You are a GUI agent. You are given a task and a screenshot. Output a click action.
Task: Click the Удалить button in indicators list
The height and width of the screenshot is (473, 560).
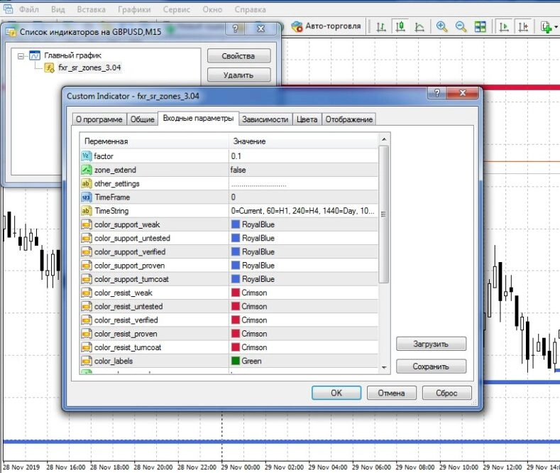(x=238, y=75)
